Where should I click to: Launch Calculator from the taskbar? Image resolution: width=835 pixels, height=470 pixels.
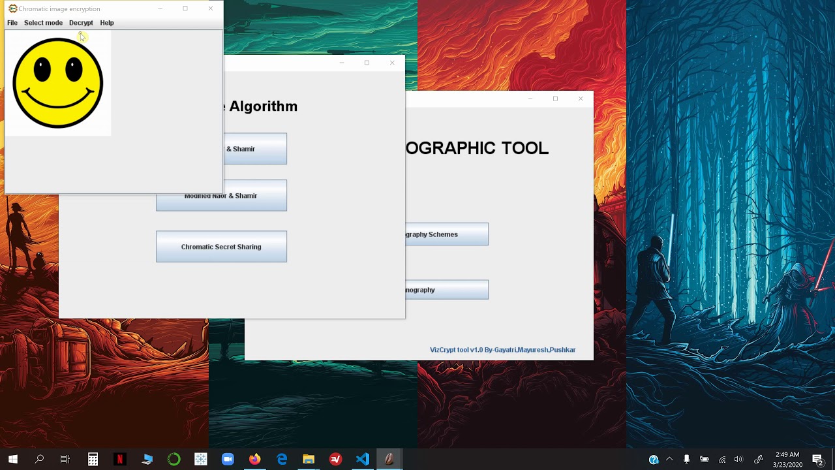click(93, 460)
